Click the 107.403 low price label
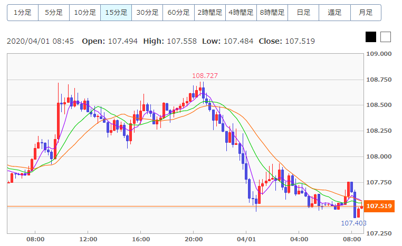Viewport: 402px width, 246px height. click(353, 223)
